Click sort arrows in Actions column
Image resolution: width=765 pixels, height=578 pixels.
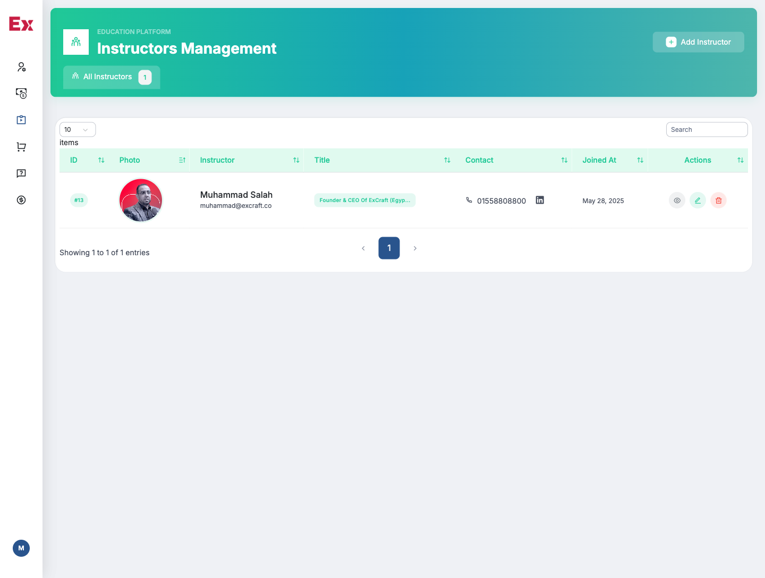[741, 160]
